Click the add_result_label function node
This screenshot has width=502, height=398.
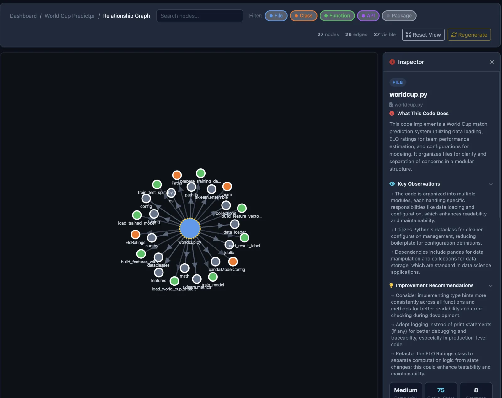(x=244, y=238)
